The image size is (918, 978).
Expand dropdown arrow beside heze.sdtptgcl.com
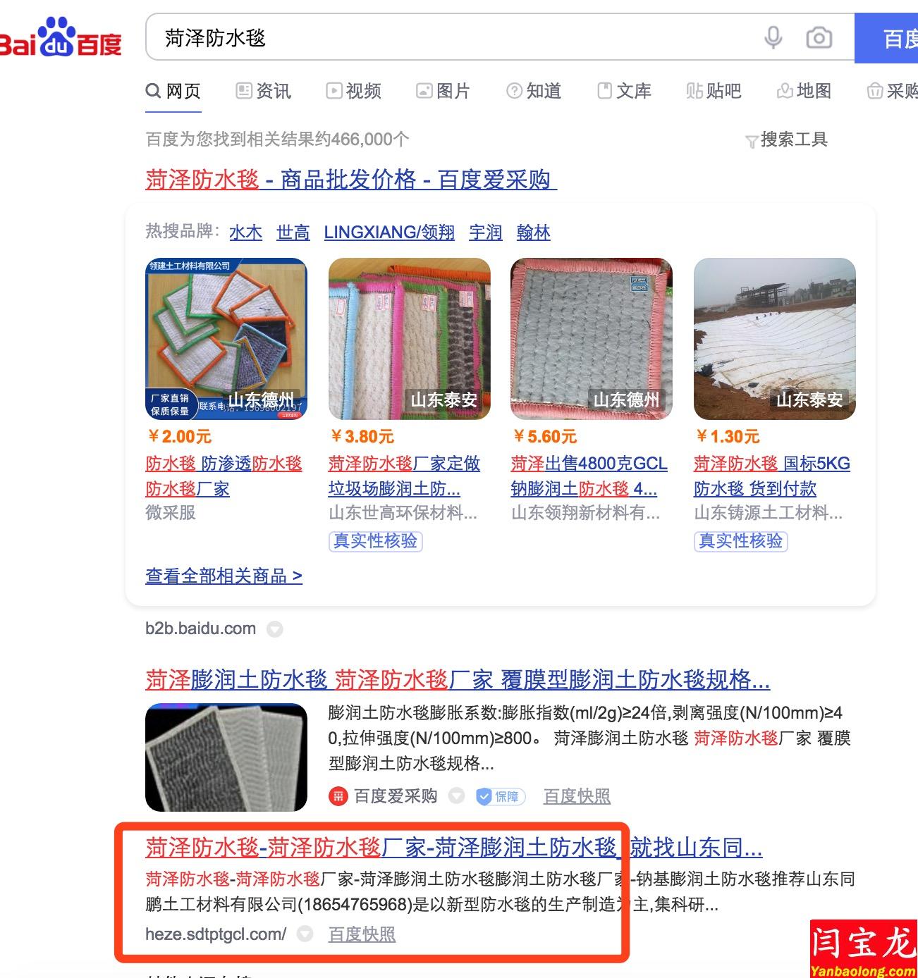[305, 934]
